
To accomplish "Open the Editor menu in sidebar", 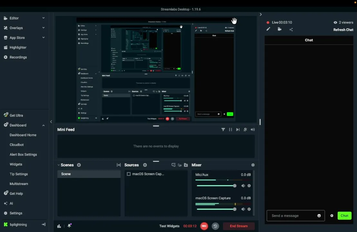I will pyautogui.click(x=14, y=18).
